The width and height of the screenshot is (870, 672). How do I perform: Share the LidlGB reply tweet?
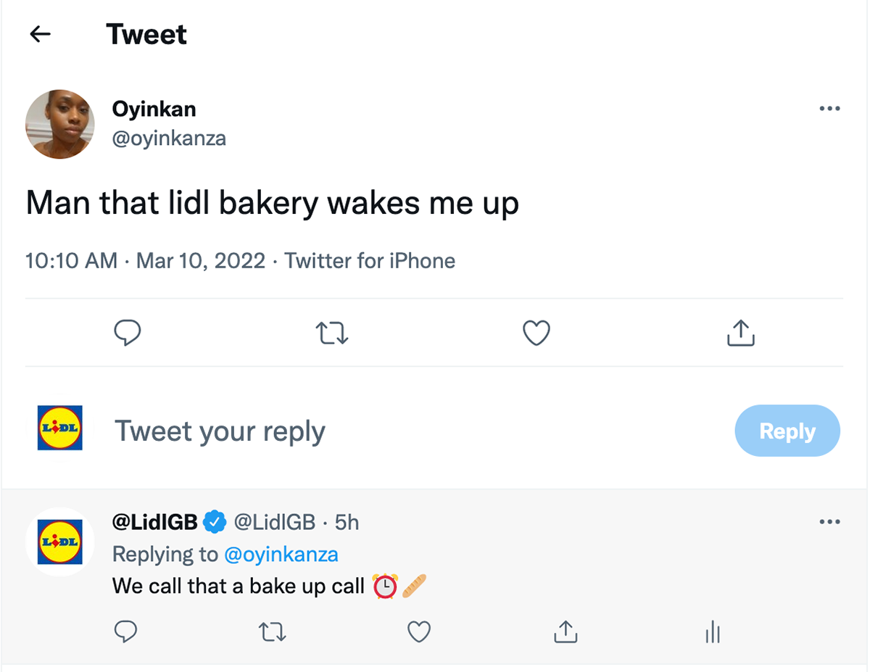(565, 632)
